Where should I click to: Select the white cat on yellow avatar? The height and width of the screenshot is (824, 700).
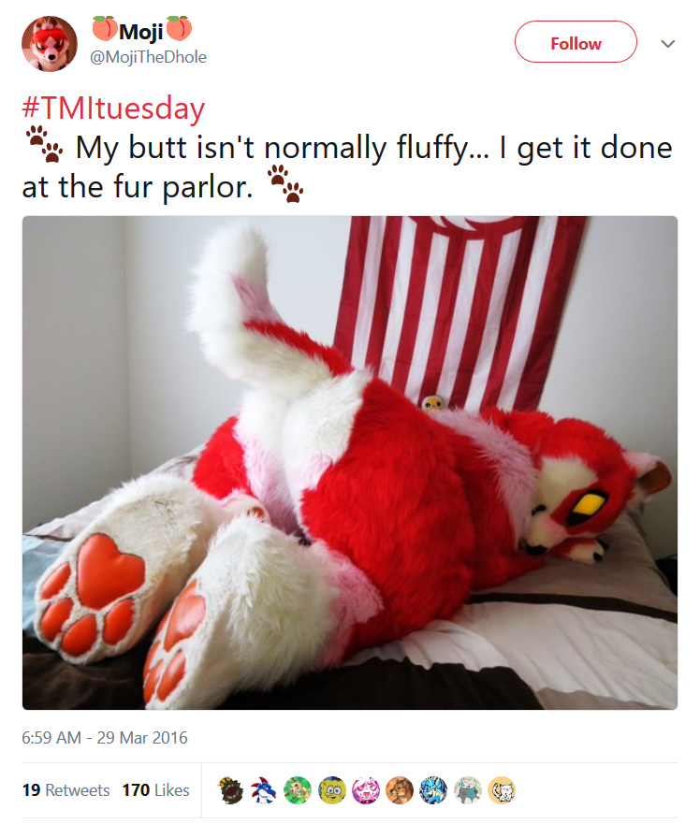pos(502,790)
